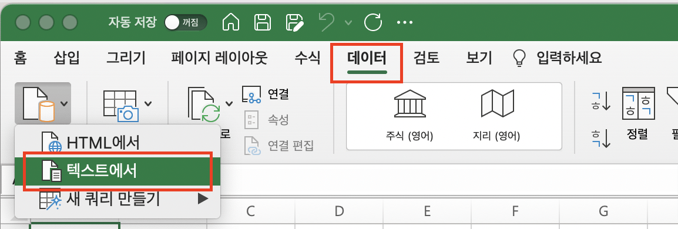Click the red close window button
Screen dimensions: 678x229
click(22, 22)
